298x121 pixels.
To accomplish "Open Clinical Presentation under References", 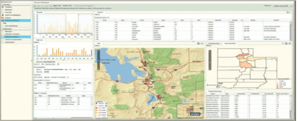I will [14, 39].
